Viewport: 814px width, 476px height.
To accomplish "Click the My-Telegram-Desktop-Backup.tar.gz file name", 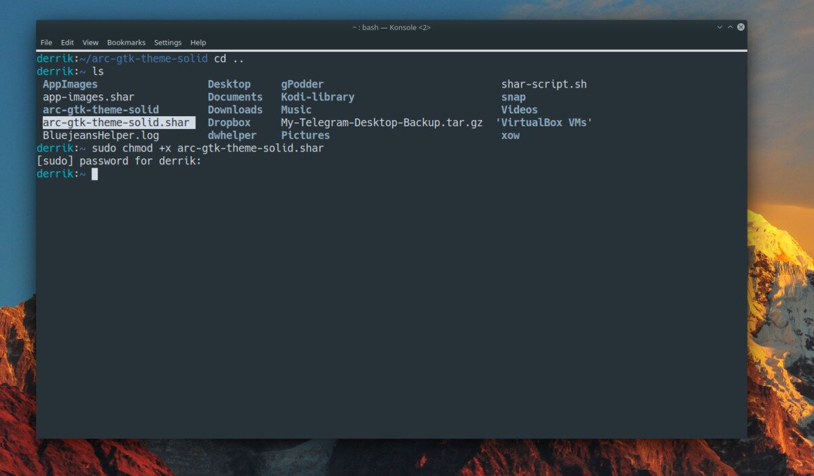I will pos(381,123).
